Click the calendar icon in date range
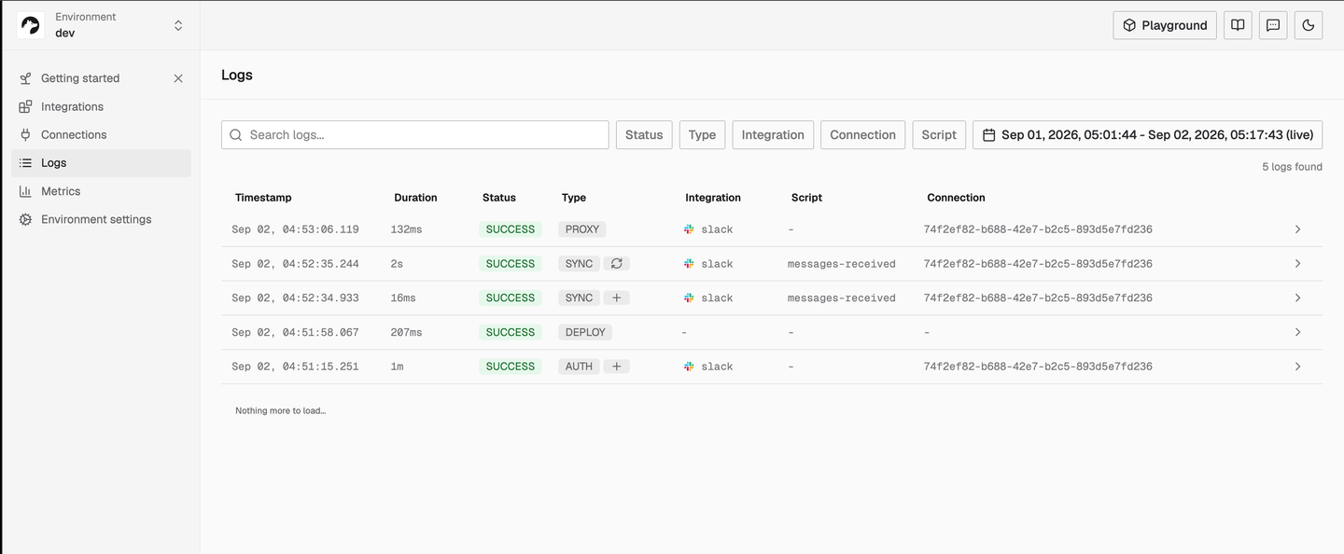 coord(988,134)
